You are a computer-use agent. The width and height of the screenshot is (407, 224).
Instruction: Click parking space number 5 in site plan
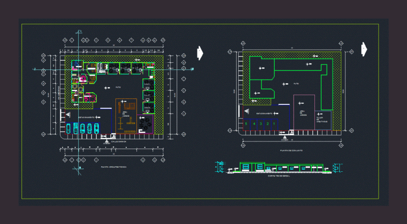click(x=246, y=124)
